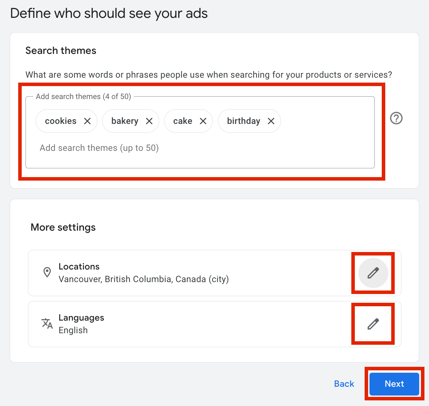Click the English language value

point(73,330)
